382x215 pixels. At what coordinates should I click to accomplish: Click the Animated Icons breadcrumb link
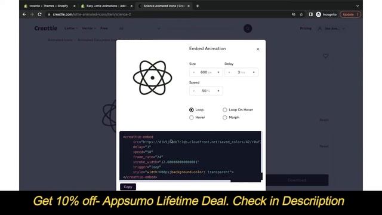[x=60, y=40]
